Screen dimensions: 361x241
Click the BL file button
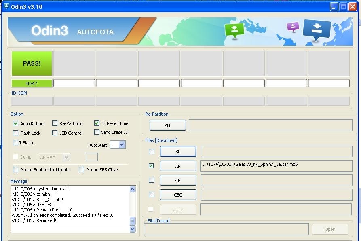click(178, 152)
